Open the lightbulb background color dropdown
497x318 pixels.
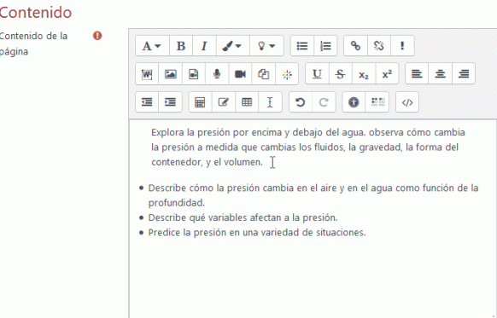[266, 46]
